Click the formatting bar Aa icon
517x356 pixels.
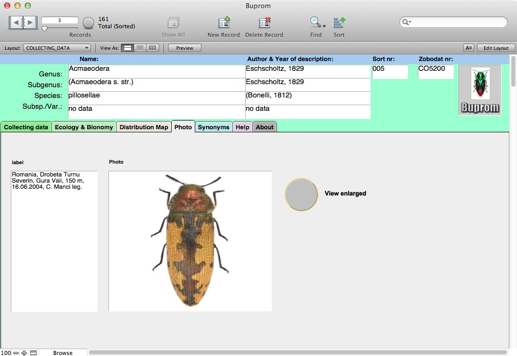click(x=468, y=48)
